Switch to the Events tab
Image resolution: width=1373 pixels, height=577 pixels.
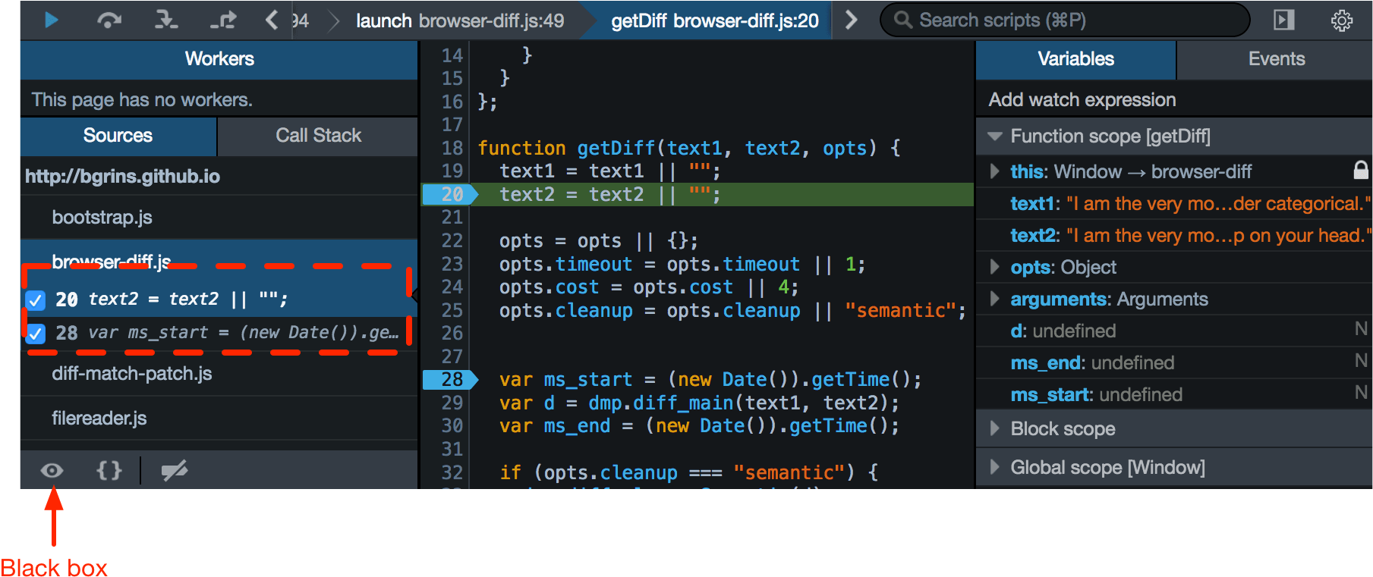[x=1276, y=59]
